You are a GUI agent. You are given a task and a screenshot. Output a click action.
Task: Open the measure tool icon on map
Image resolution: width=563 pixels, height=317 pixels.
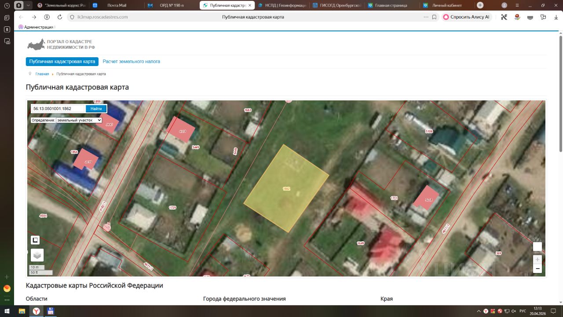pos(35,240)
